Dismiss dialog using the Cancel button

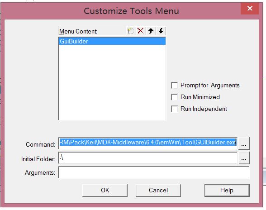pyautogui.click(x=158, y=190)
